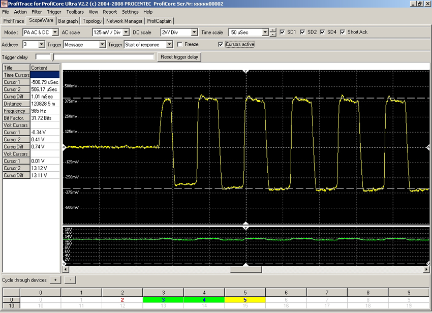Click the Trigger delay slider track
The image size is (432, 313).
(x=102, y=57)
